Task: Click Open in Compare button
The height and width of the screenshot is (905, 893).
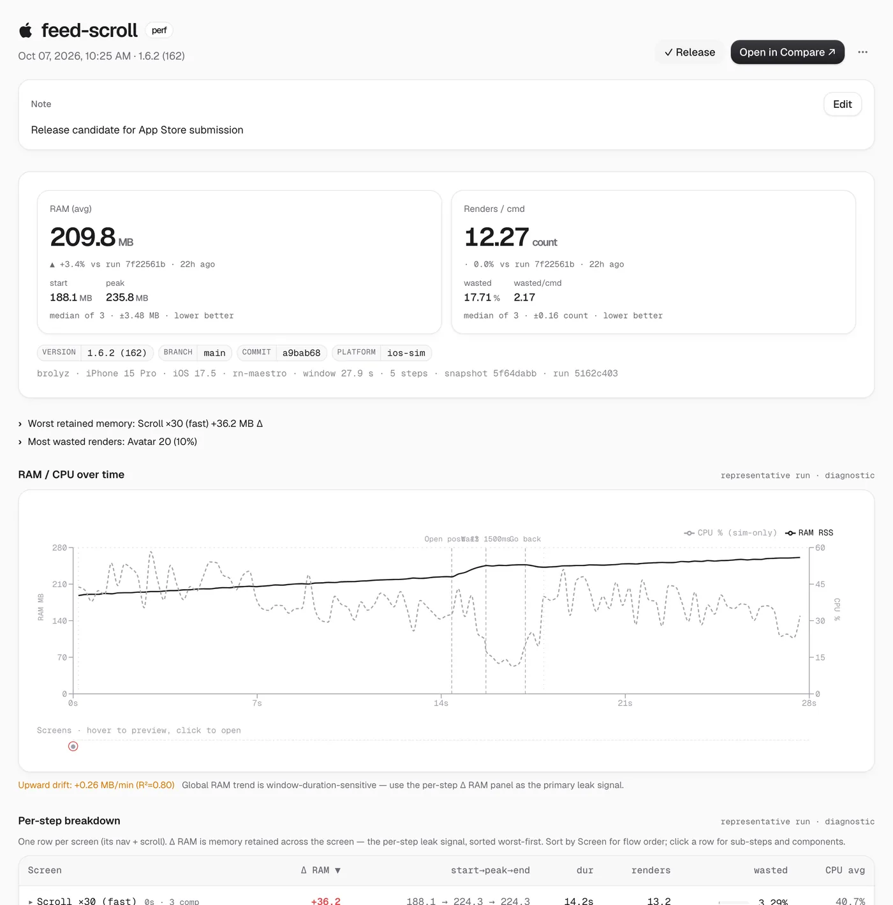Action: pyautogui.click(x=787, y=52)
